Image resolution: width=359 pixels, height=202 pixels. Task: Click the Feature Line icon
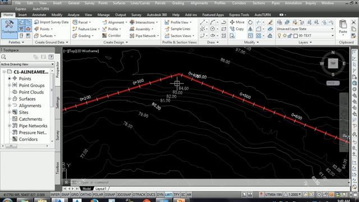point(75,29)
